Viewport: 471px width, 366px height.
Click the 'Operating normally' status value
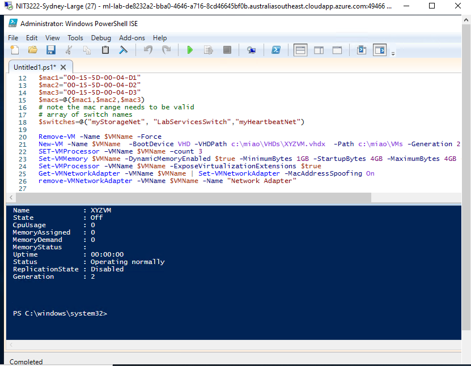pyautogui.click(x=128, y=262)
